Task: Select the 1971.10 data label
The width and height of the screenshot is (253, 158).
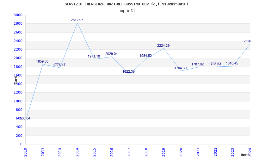Action: (x=94, y=57)
